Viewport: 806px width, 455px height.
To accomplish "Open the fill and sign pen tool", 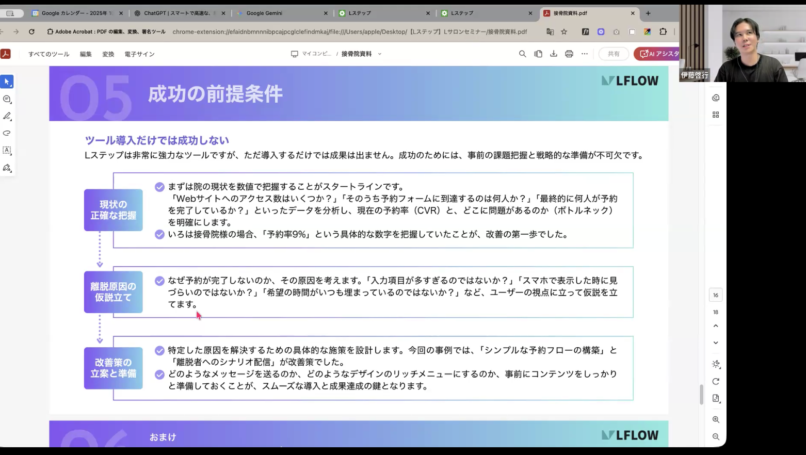I will coord(7,168).
